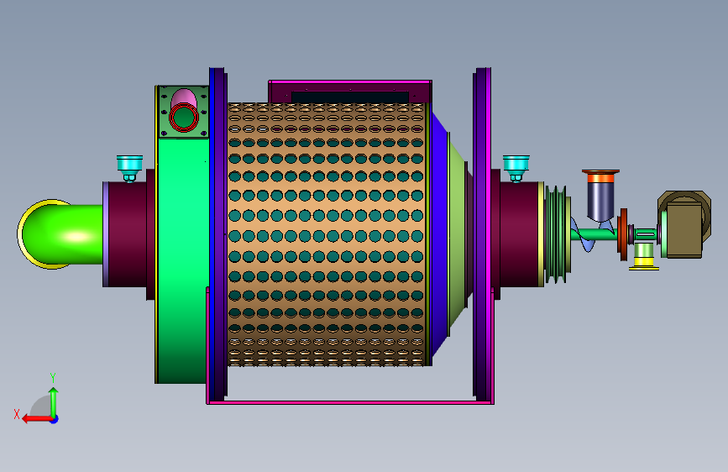
Task: Select the left cyan grease cup
Action: pyautogui.click(x=129, y=168)
